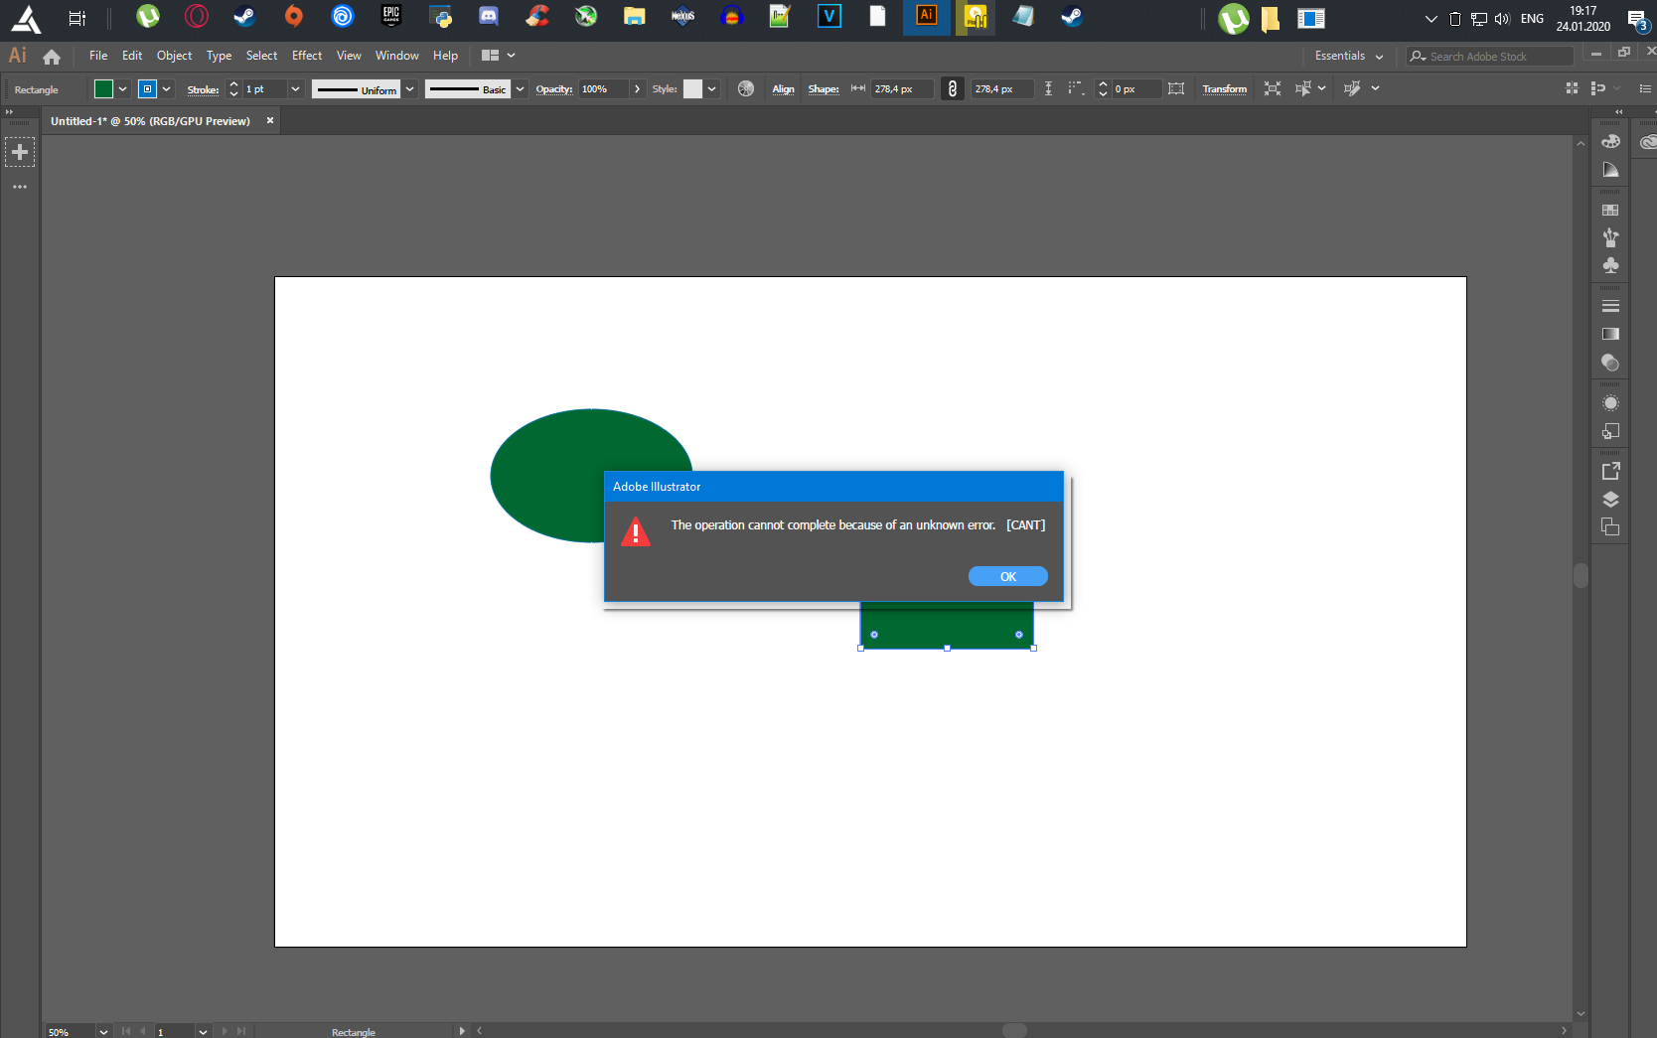Open the Color Guide panel icon

(x=1610, y=170)
